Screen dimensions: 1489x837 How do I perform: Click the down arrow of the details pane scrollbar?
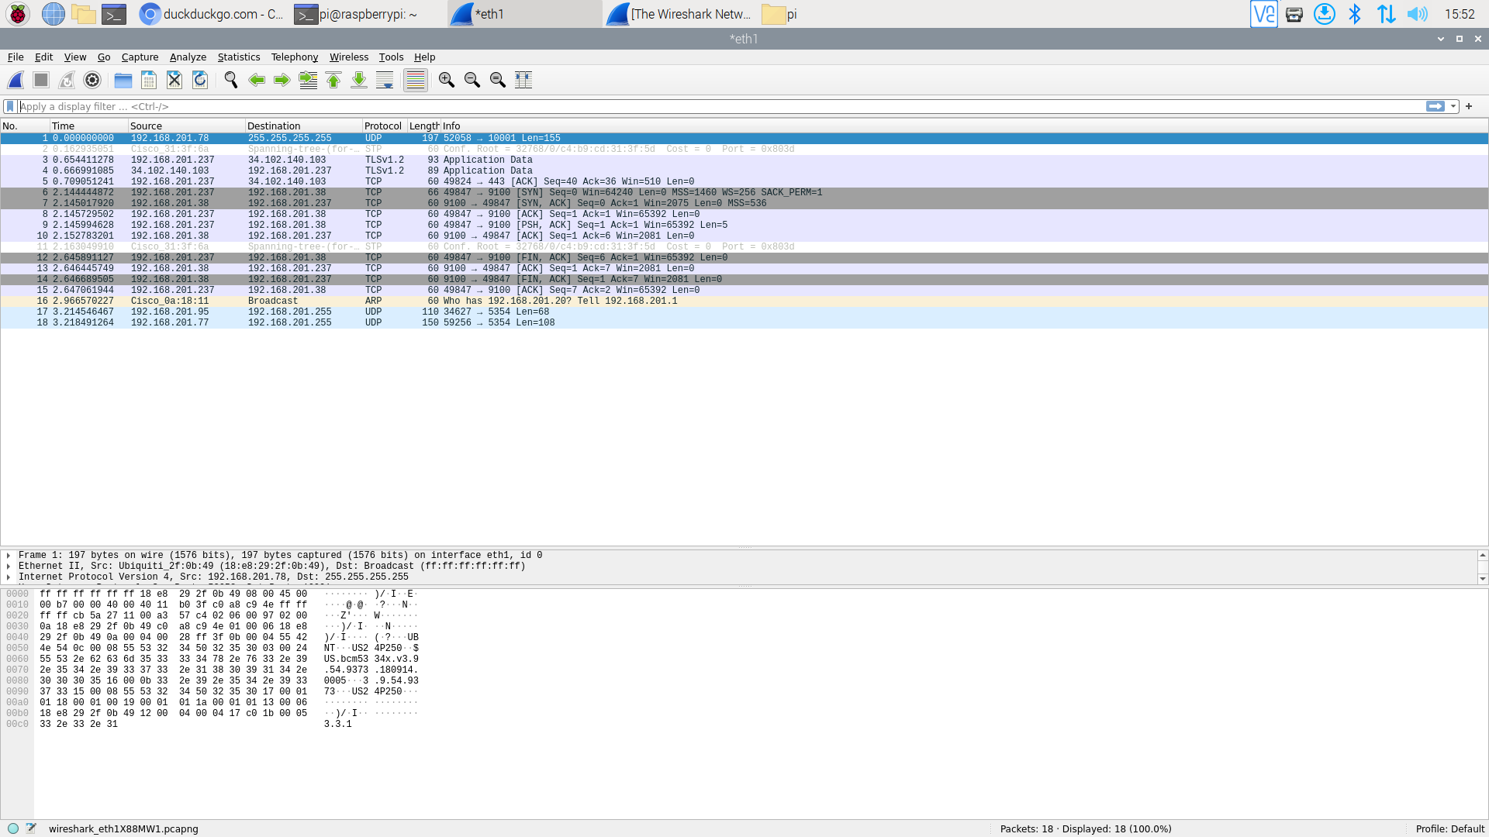tap(1482, 578)
